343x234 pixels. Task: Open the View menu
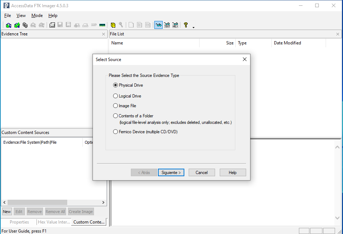point(21,16)
